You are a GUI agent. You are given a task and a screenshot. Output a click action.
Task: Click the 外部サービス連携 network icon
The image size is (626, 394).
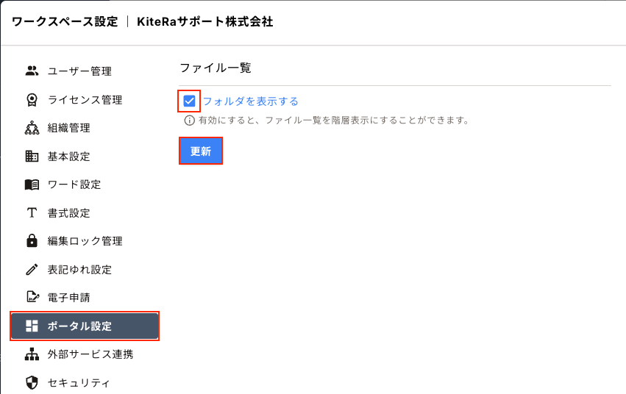(32, 354)
